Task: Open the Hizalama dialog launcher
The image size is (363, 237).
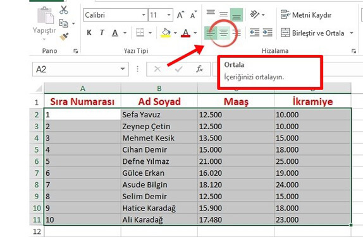Action: (x=354, y=51)
